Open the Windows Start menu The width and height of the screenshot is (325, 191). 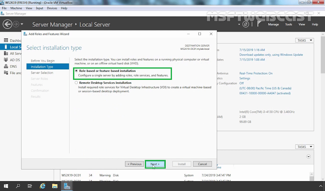(x=6, y=186)
